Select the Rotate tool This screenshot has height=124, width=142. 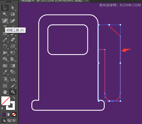click(5, 46)
